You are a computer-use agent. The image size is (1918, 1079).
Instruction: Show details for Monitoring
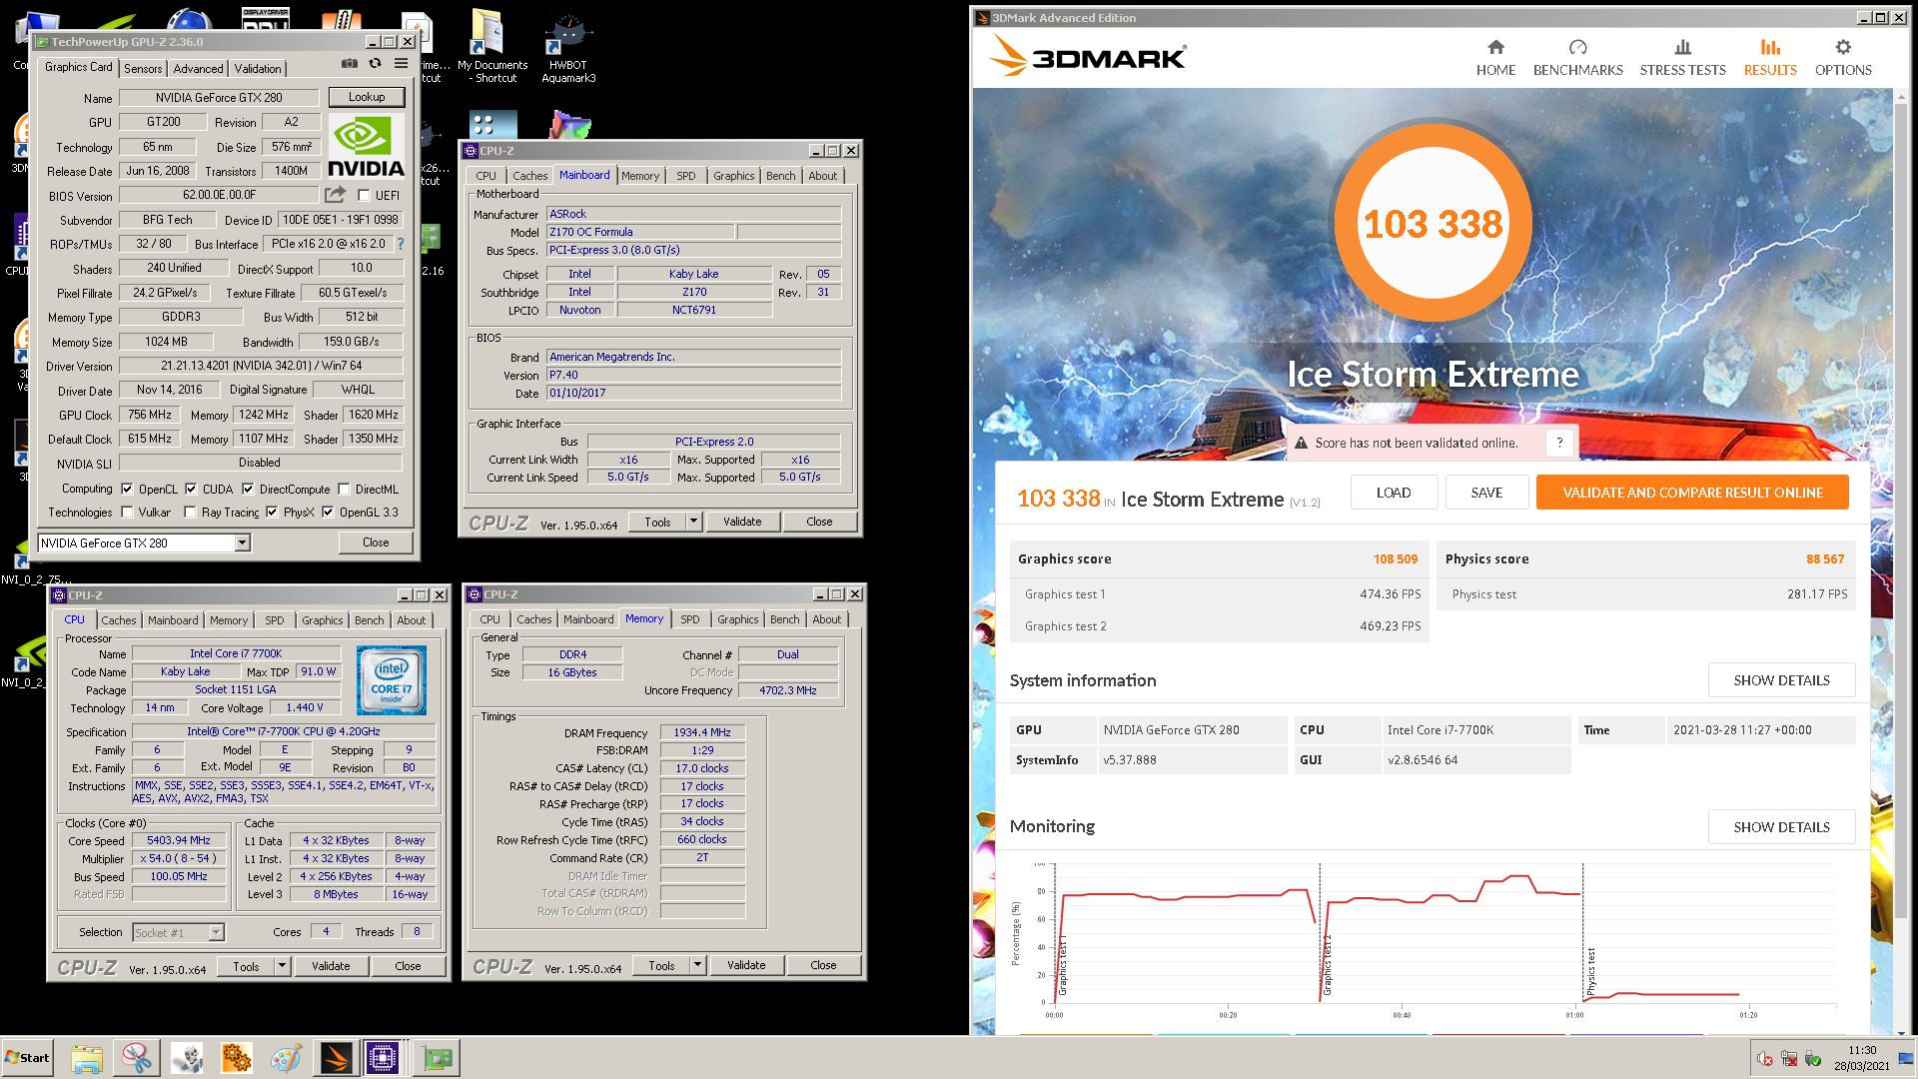coord(1781,827)
